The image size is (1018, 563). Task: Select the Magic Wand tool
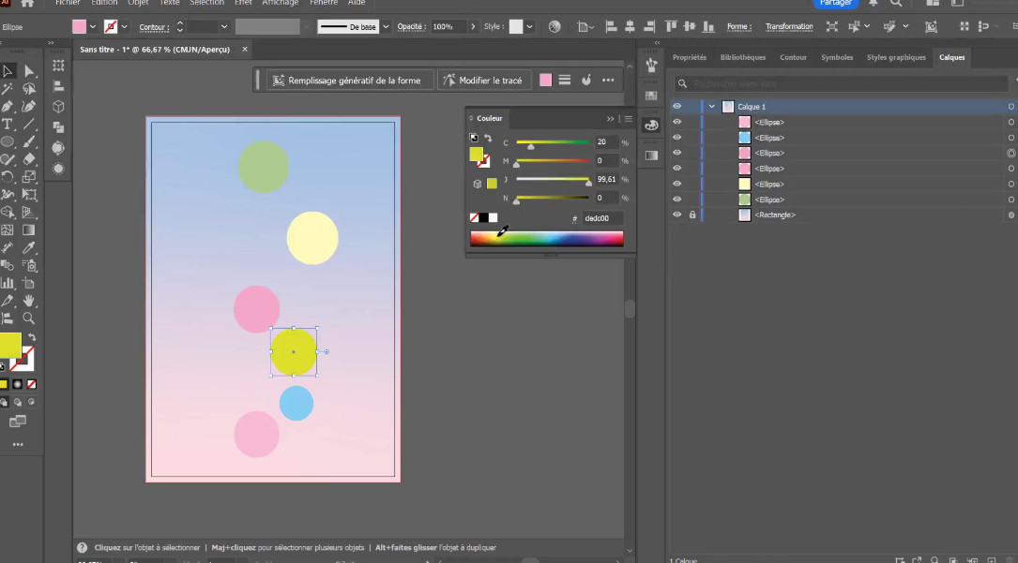click(8, 89)
